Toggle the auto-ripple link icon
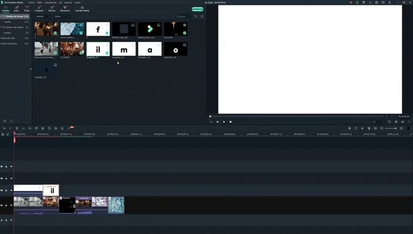Viewport: 413px width, 234px height. pyautogui.click(x=8, y=134)
